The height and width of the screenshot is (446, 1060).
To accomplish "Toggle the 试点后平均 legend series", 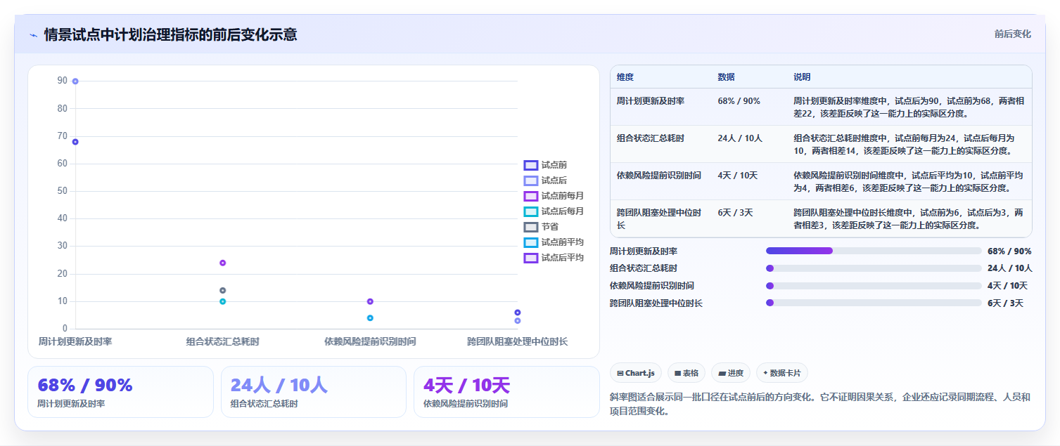I will (x=554, y=258).
